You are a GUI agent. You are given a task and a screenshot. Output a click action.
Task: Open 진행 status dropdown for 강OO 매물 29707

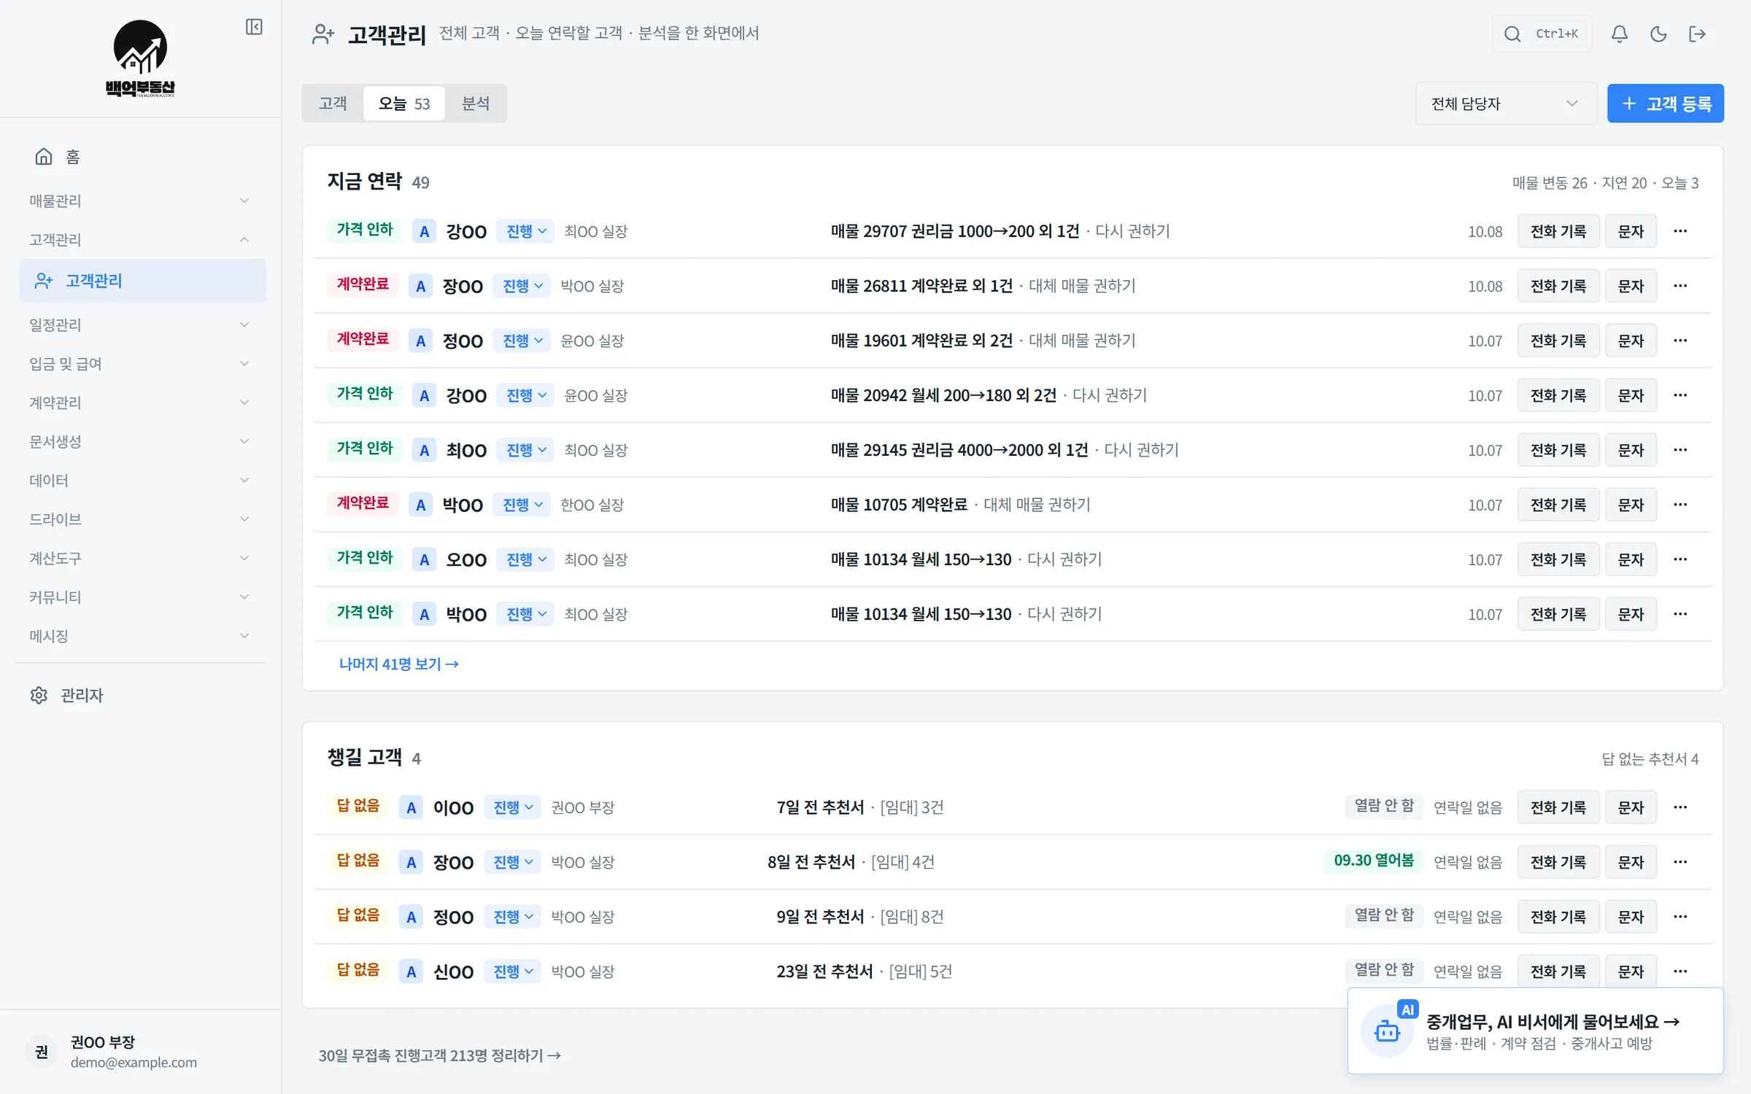point(525,231)
